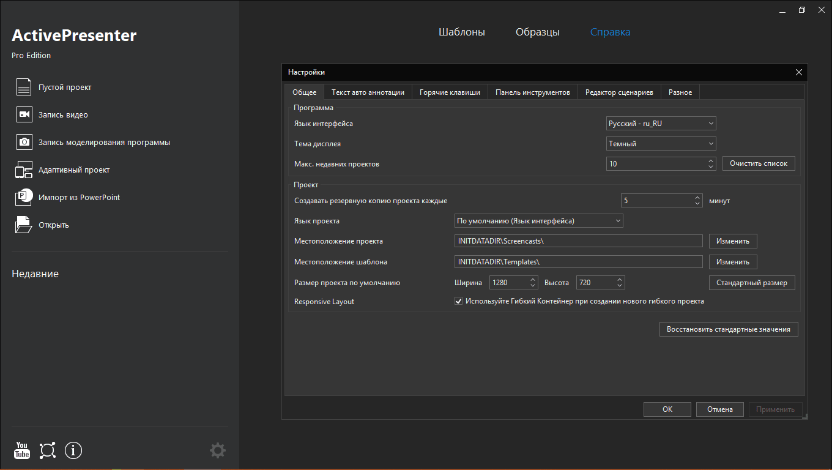Click the Применить button
832x470 pixels.
click(x=775, y=409)
